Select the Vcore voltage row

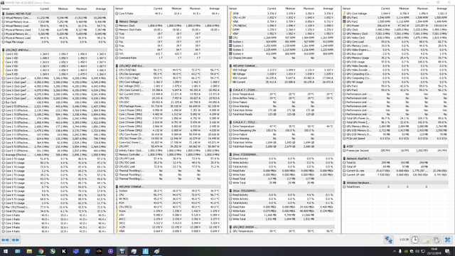(168, 211)
